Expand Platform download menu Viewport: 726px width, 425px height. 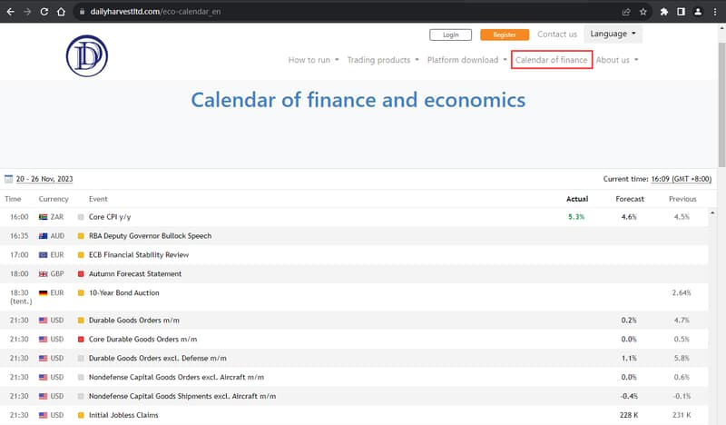(466, 60)
